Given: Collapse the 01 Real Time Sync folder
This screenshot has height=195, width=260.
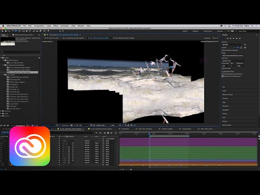Looking at the screenshot, I should (3, 60).
